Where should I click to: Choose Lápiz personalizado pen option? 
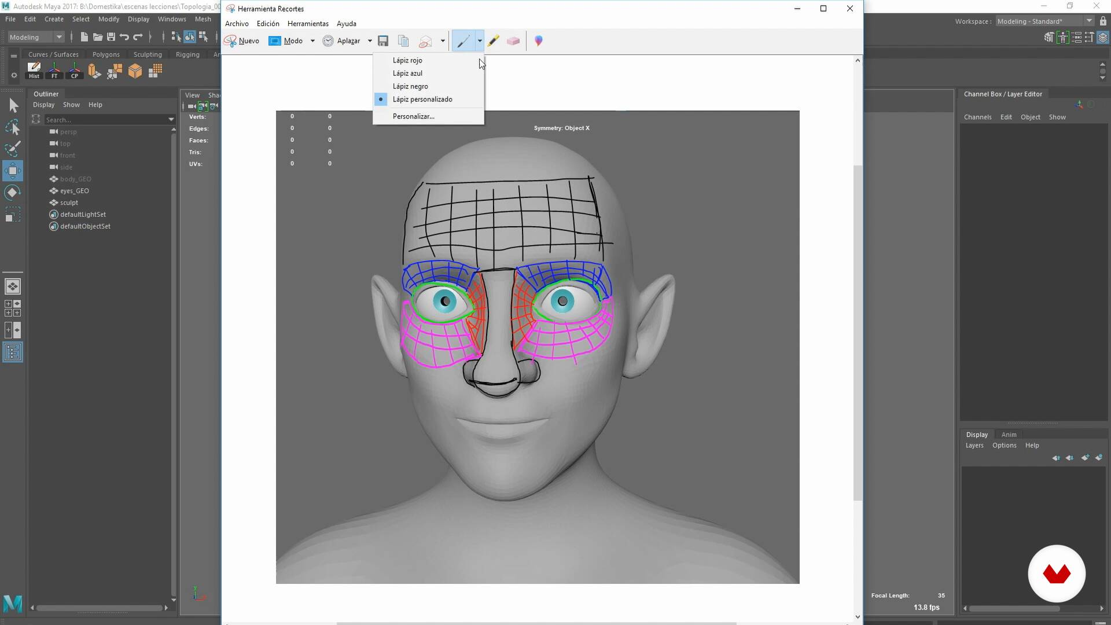(x=428, y=100)
